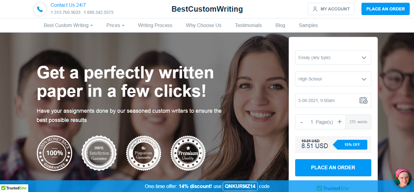Image resolution: width=414 pixels, height=192 pixels.
Task: Click the QNKURMZ14 discount code
Action: (x=240, y=186)
